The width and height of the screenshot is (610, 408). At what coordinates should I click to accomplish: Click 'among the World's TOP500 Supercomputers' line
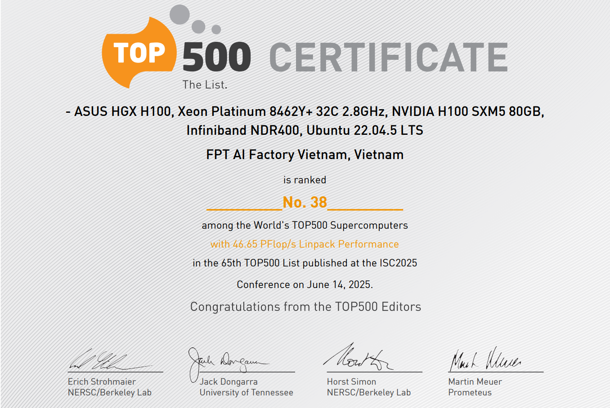tap(305, 225)
